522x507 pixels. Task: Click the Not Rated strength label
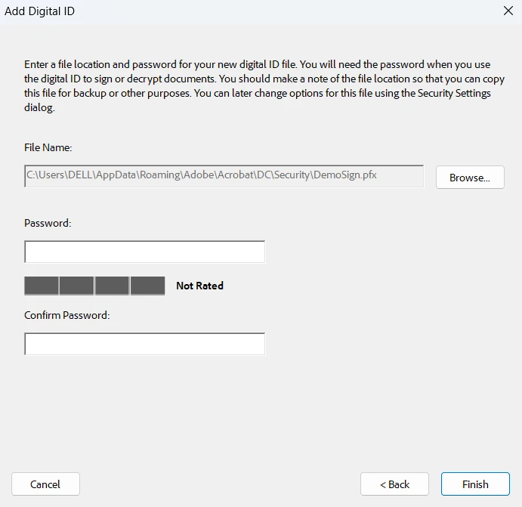[x=199, y=286]
